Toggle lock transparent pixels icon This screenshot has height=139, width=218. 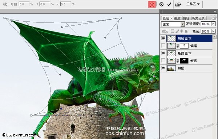(172, 31)
